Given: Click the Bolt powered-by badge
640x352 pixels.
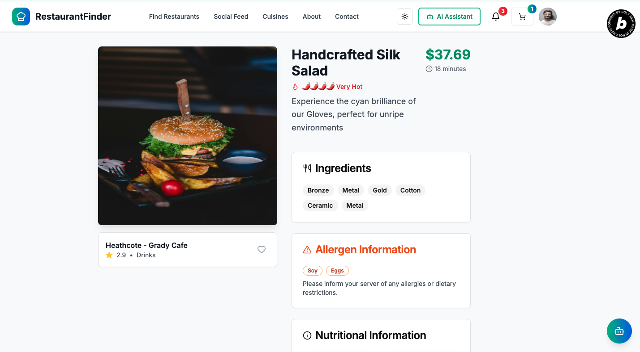Looking at the screenshot, I should point(621,23).
